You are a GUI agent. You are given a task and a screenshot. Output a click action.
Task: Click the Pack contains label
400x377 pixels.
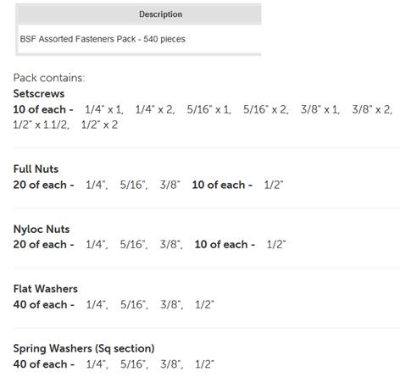pyautogui.click(x=49, y=78)
